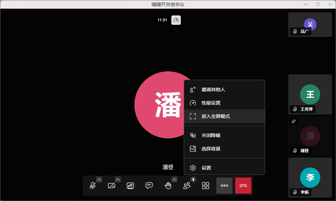Unmute the microphone in the toolbar
This screenshot has height=201, width=336.
tap(93, 186)
